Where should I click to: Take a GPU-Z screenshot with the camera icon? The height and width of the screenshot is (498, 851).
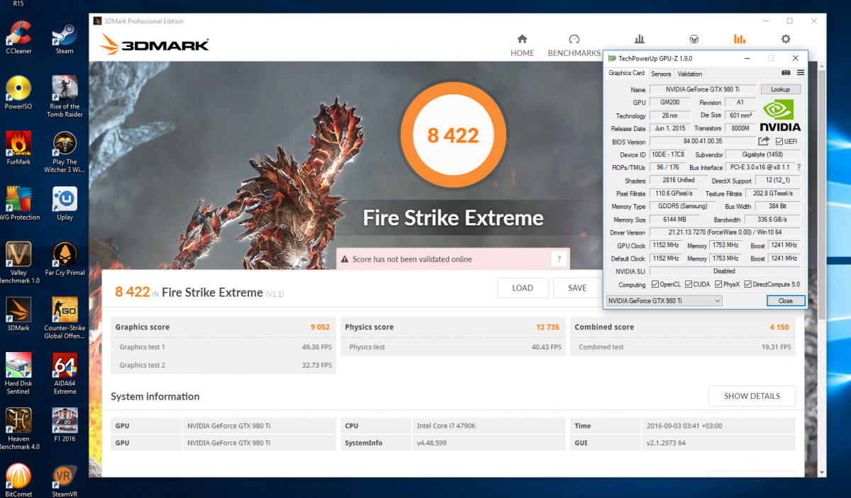(x=786, y=73)
